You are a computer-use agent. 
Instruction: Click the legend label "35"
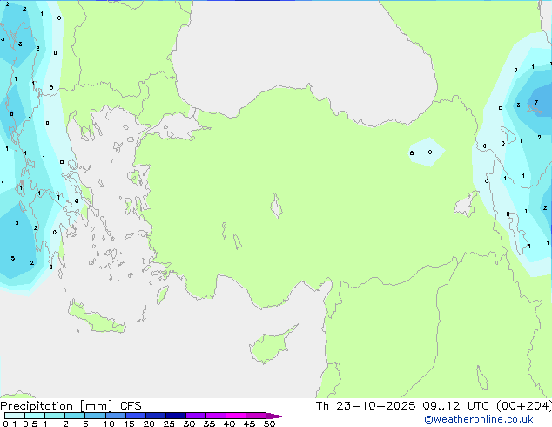[x=209, y=424]
